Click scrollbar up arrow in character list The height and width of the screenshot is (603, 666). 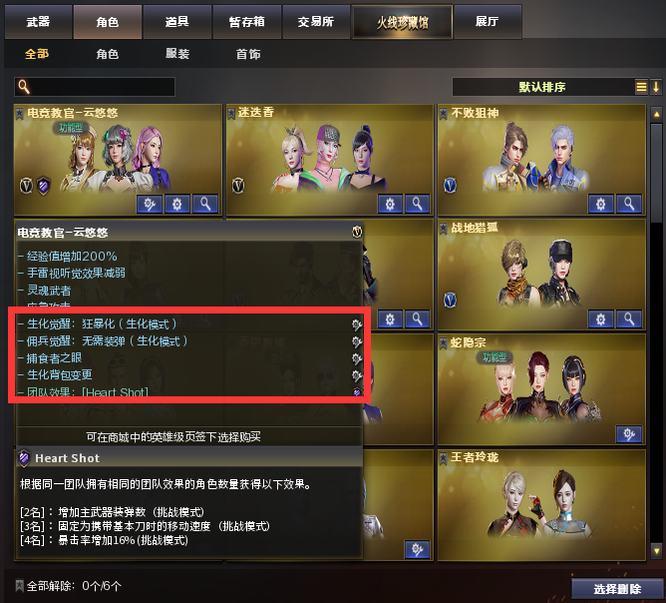click(x=657, y=114)
